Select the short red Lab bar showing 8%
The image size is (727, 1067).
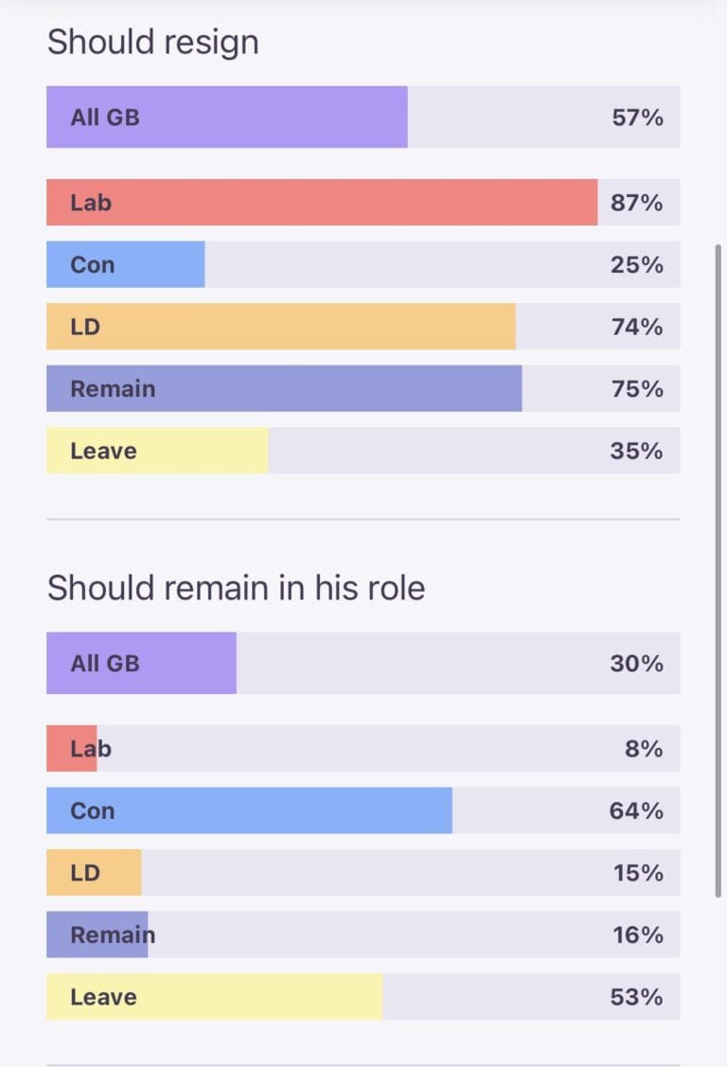point(72,749)
